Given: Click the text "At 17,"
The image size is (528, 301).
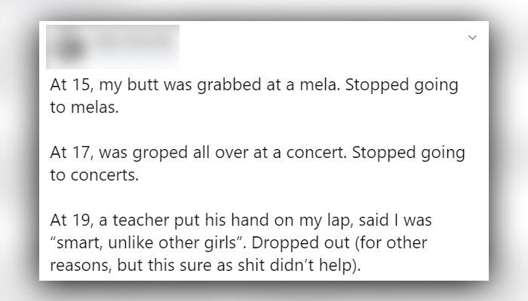Looking at the screenshot, I should coord(72,153).
